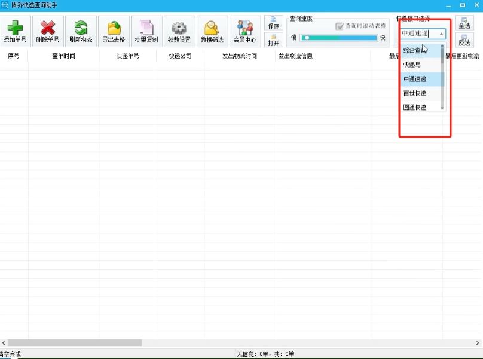Click the 打开 open file button
The width and height of the screenshot is (483, 359).
[x=274, y=39]
